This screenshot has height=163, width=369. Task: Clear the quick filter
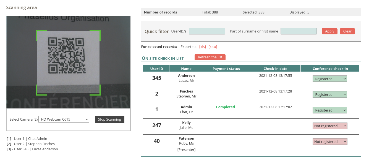347,31
